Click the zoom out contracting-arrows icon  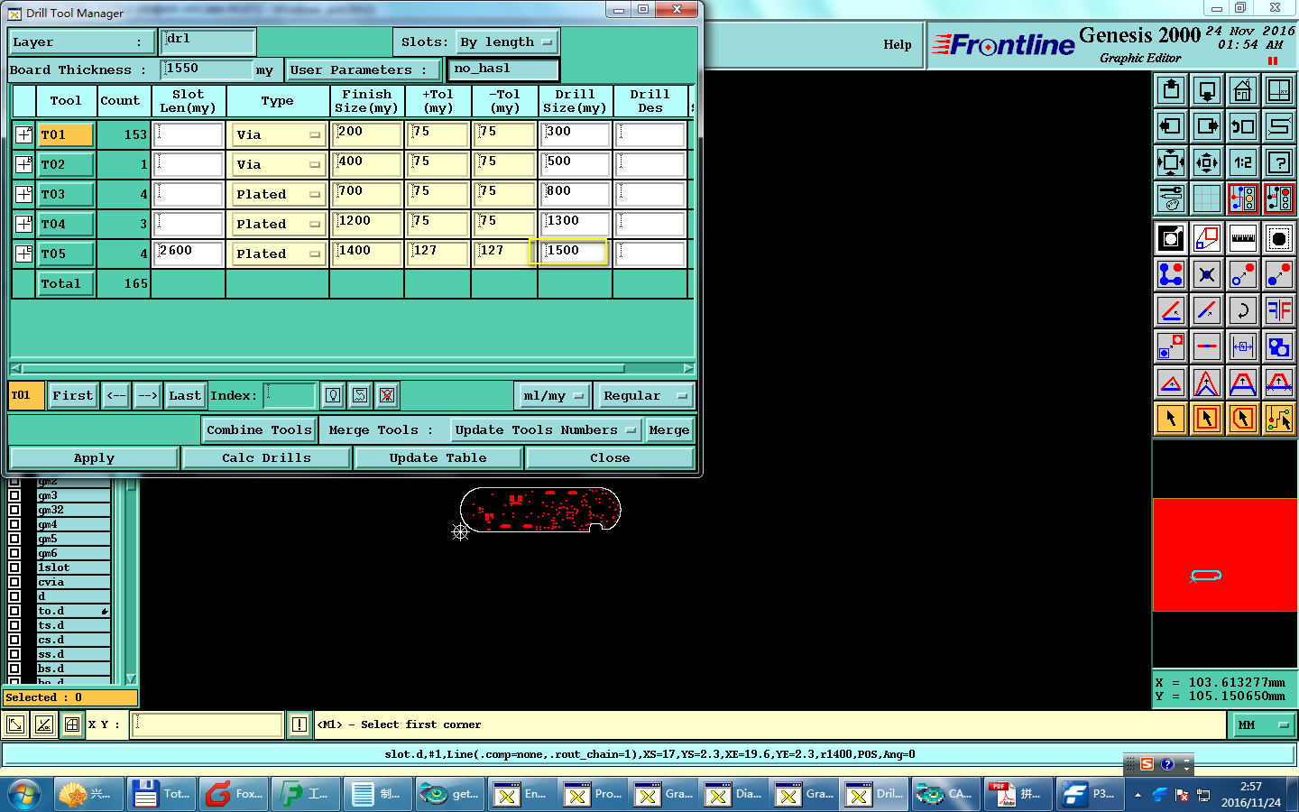(x=1207, y=162)
